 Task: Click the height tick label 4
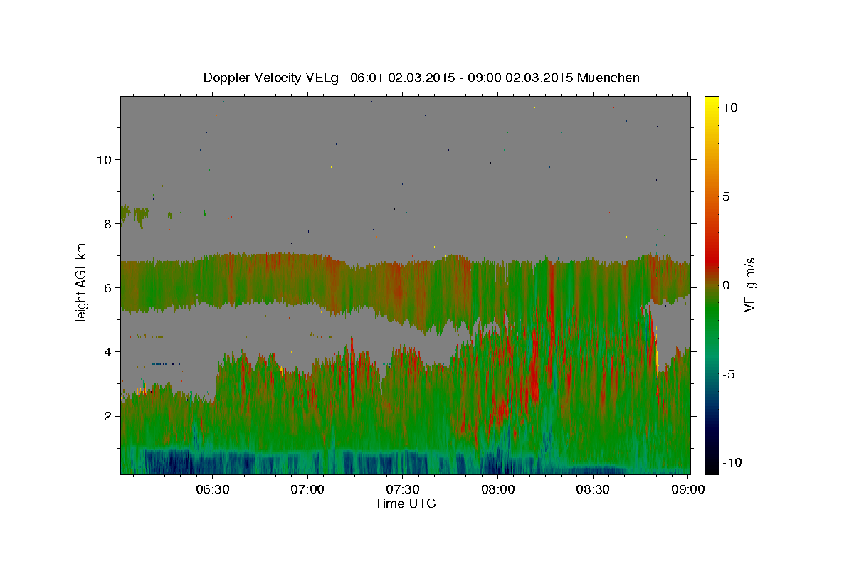(x=108, y=351)
